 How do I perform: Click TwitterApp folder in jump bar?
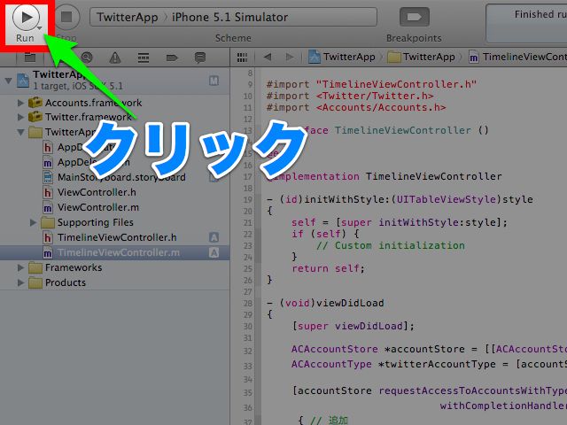[422, 57]
